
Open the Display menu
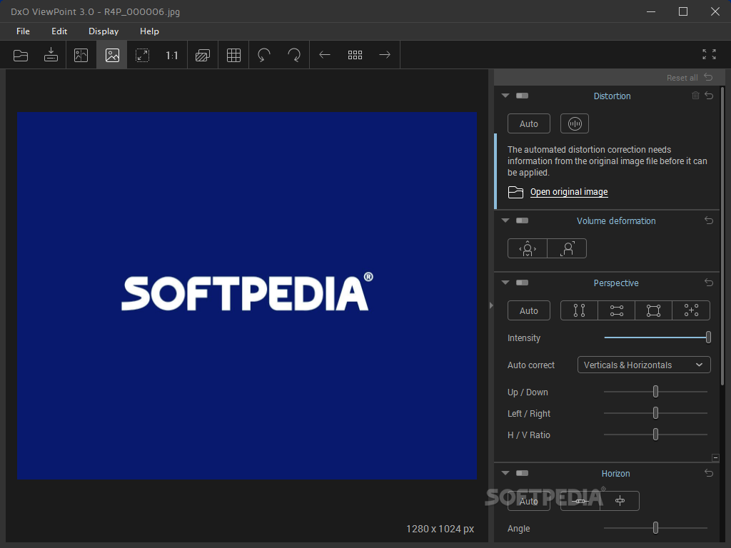coord(104,31)
